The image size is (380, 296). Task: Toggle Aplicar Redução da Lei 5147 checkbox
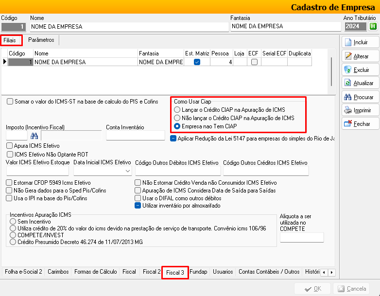[173, 139]
